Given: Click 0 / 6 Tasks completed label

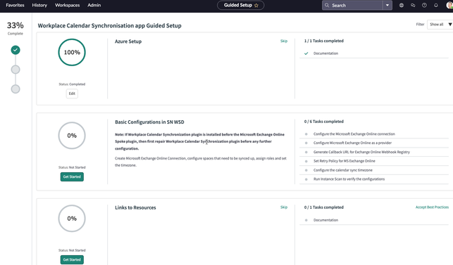Looking at the screenshot, I should 324,122.
